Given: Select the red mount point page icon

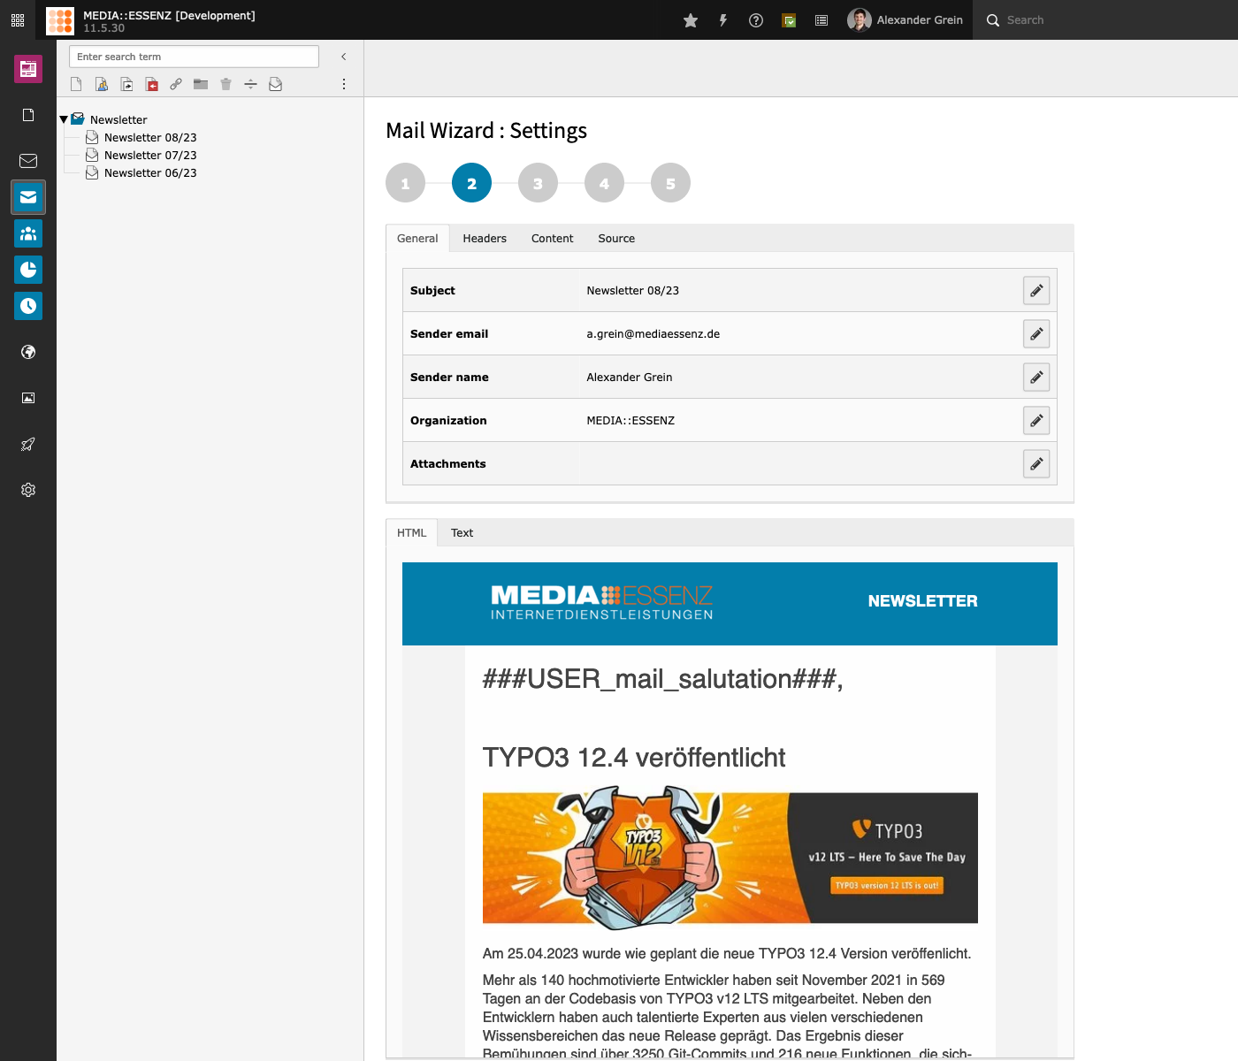Looking at the screenshot, I should (151, 84).
